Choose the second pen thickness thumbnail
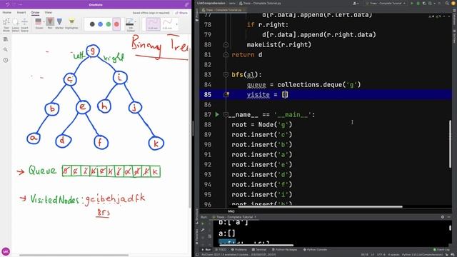Screen dimensions: 457x257 (x=167, y=24)
